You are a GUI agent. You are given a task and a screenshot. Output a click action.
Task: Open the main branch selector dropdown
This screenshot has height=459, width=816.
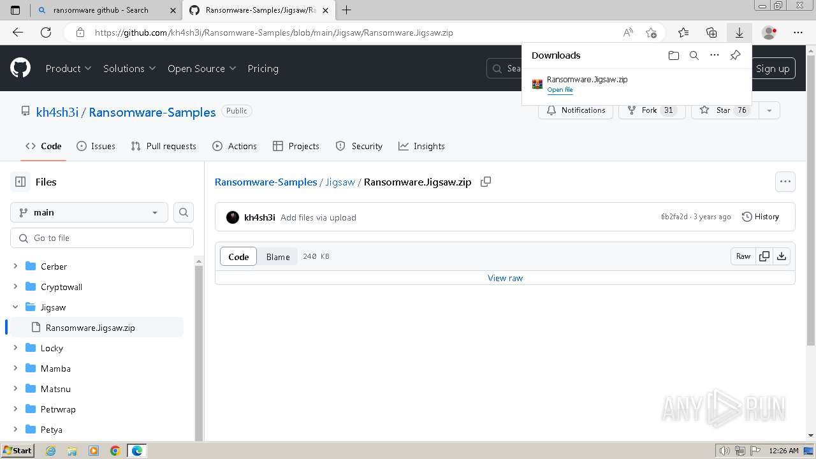click(x=89, y=212)
